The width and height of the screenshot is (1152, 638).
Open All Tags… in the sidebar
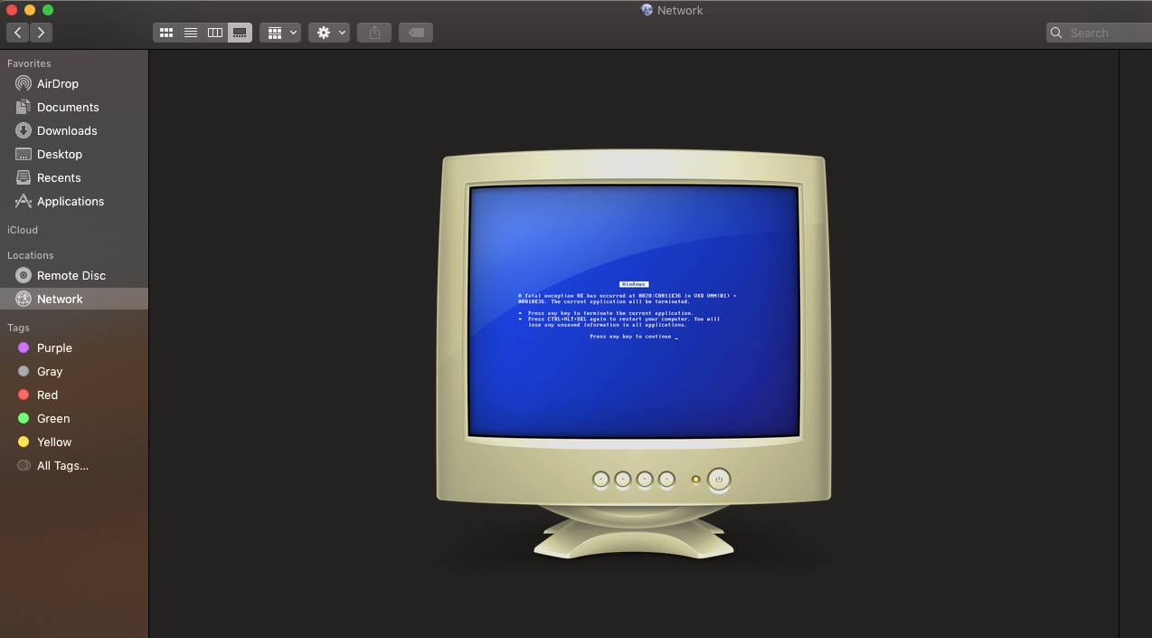pos(74,465)
